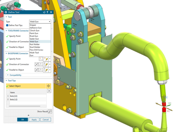
Task: Toggle the Define Tool Tips checkbox
Action: [7, 25]
